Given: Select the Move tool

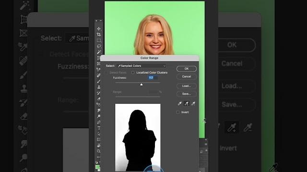Looking at the screenshot, I should click(99, 29).
